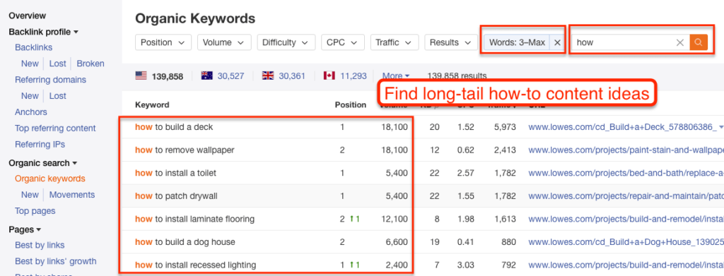Screen dimensions: 724x276
Task: Click the orange search magnifier button
Action: point(699,42)
